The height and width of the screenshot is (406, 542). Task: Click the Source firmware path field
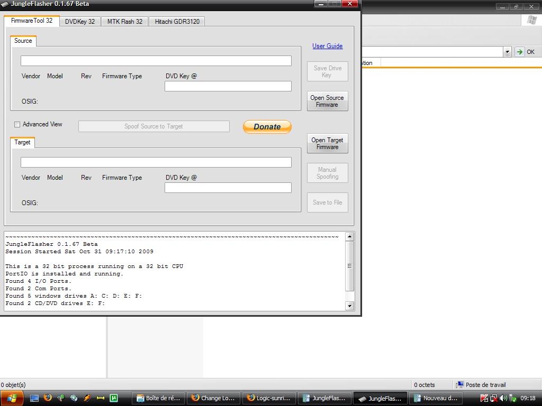click(x=156, y=61)
